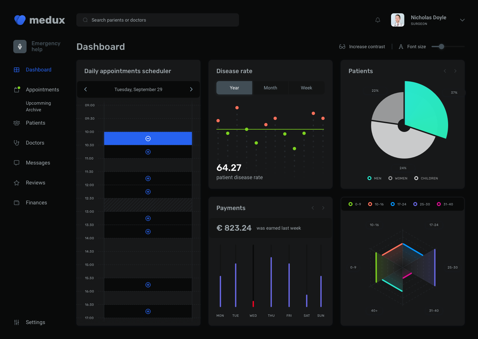Open notifications bell icon
The width and height of the screenshot is (478, 339).
pos(378,20)
